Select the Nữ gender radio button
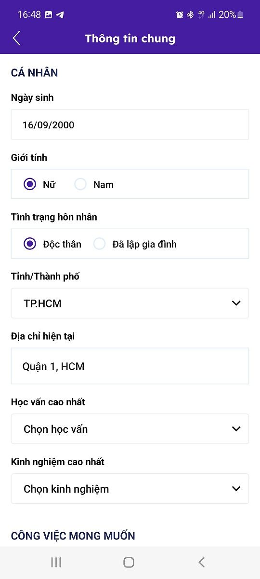The height and width of the screenshot is (579, 260). click(30, 184)
